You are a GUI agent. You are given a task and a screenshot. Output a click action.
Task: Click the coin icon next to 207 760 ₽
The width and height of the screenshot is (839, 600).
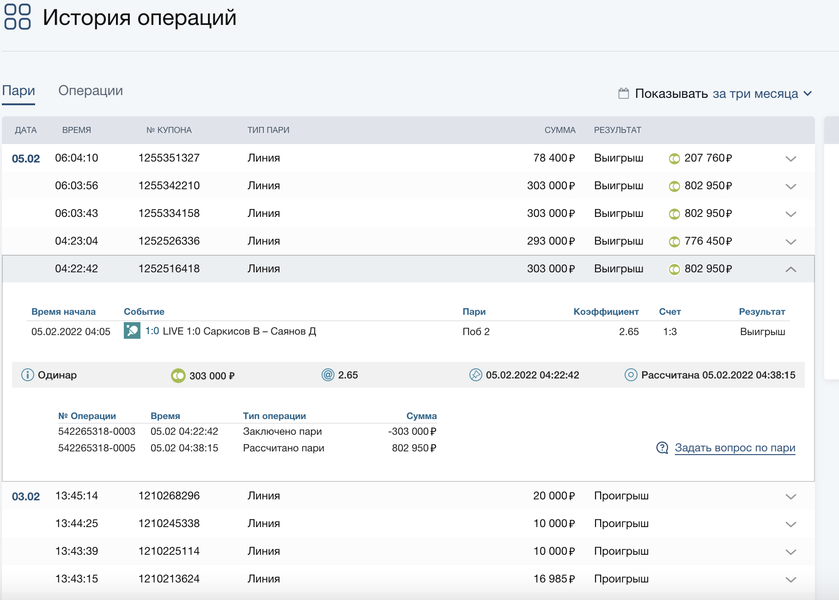(674, 159)
